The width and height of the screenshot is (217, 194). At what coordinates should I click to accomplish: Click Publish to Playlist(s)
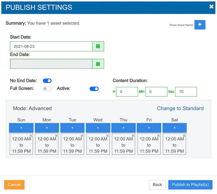190,185
